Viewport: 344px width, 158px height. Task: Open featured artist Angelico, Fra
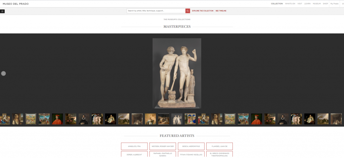click(134, 146)
